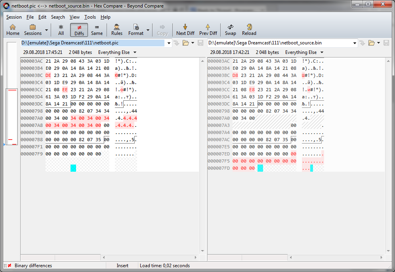The height and width of the screenshot is (272, 395).
Task: Jump to Next Diff
Action: [x=185, y=30]
